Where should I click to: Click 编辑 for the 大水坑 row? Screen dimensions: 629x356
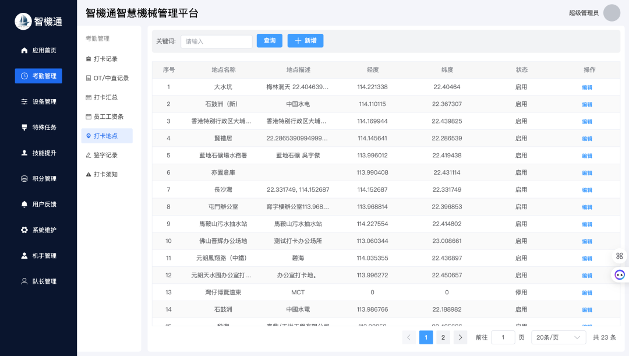point(587,87)
